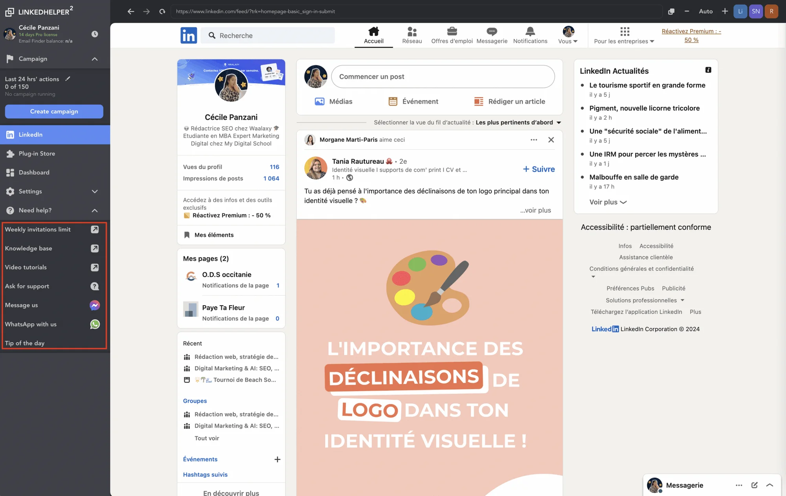Open Video tutorials external link icon
The width and height of the screenshot is (786, 496).
click(x=95, y=267)
